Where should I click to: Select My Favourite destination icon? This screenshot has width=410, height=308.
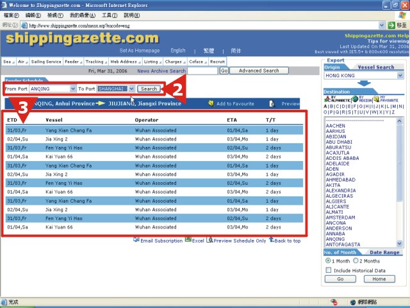point(376,99)
